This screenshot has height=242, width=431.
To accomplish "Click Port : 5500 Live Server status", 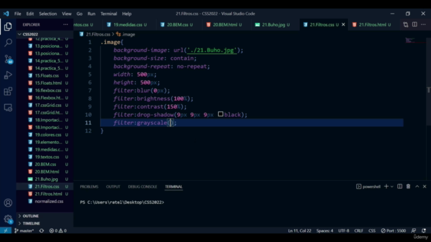I will click(393, 231).
